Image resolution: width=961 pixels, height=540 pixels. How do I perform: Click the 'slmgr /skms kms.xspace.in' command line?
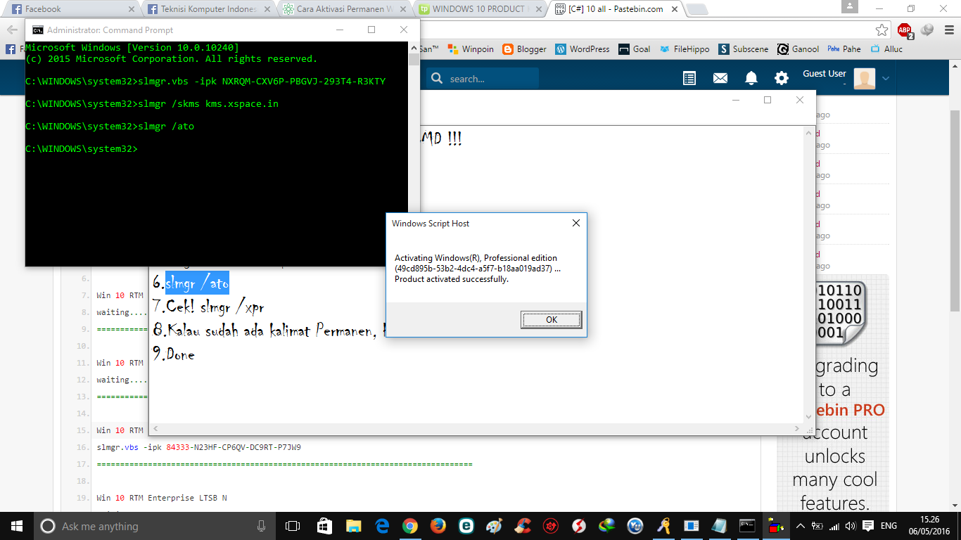[152, 103]
